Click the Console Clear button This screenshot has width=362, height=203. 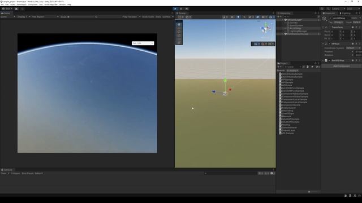[x=3, y=173]
